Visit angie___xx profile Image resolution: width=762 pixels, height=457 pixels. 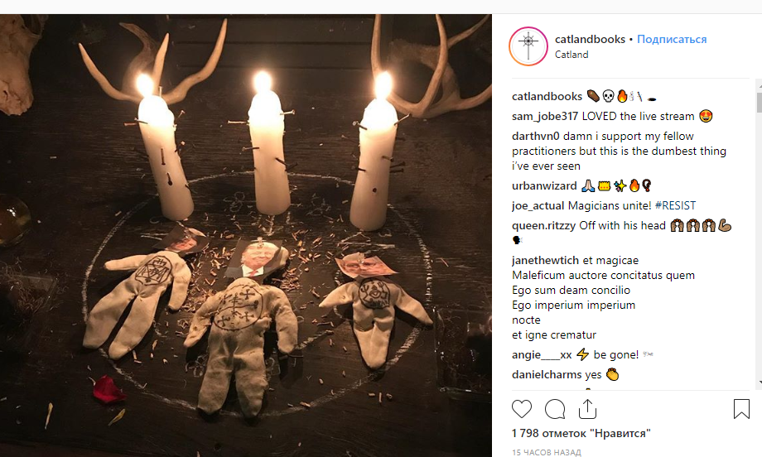pos(541,354)
